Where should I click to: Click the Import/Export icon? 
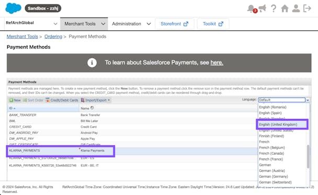click(83, 100)
